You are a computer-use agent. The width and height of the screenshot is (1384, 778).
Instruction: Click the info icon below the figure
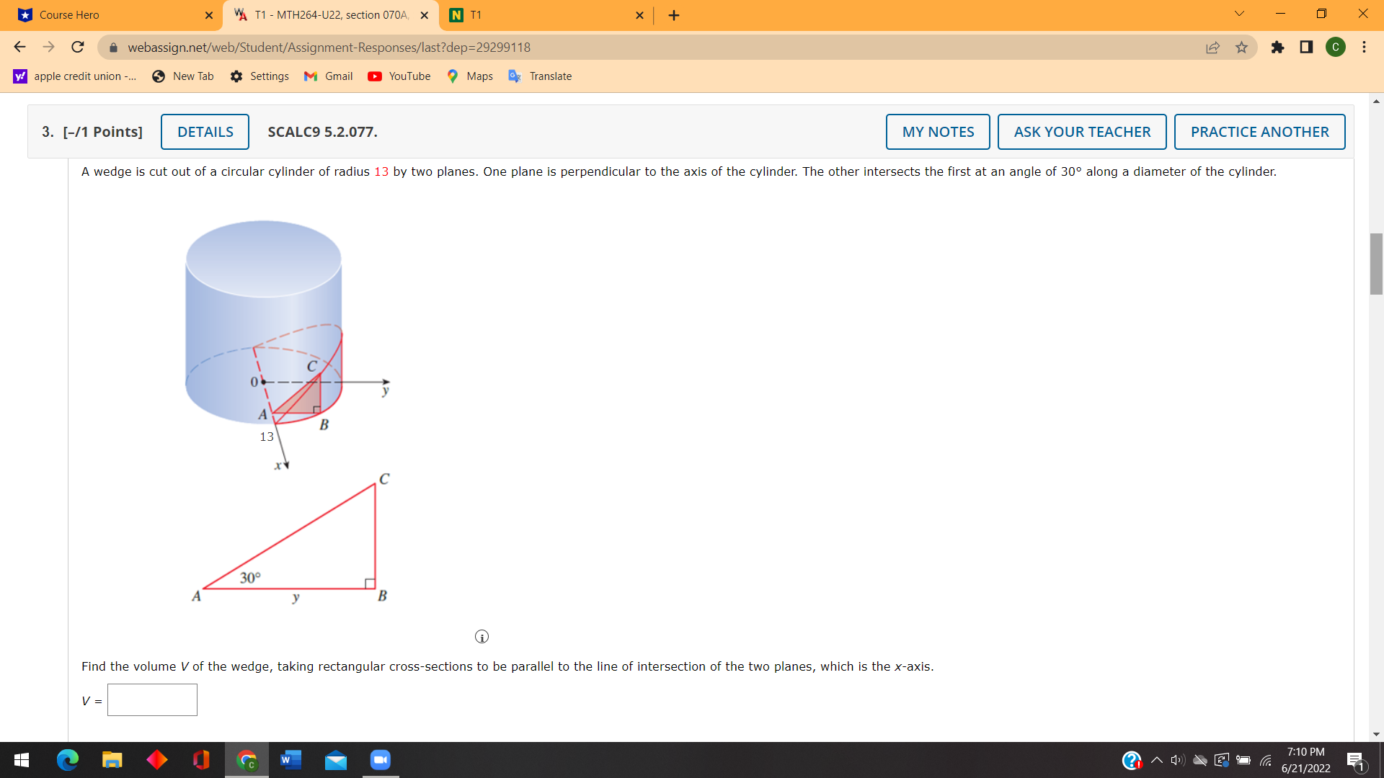coord(482,637)
